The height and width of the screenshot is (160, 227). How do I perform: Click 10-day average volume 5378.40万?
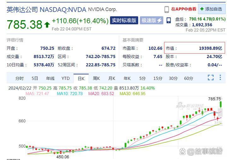point(44,65)
